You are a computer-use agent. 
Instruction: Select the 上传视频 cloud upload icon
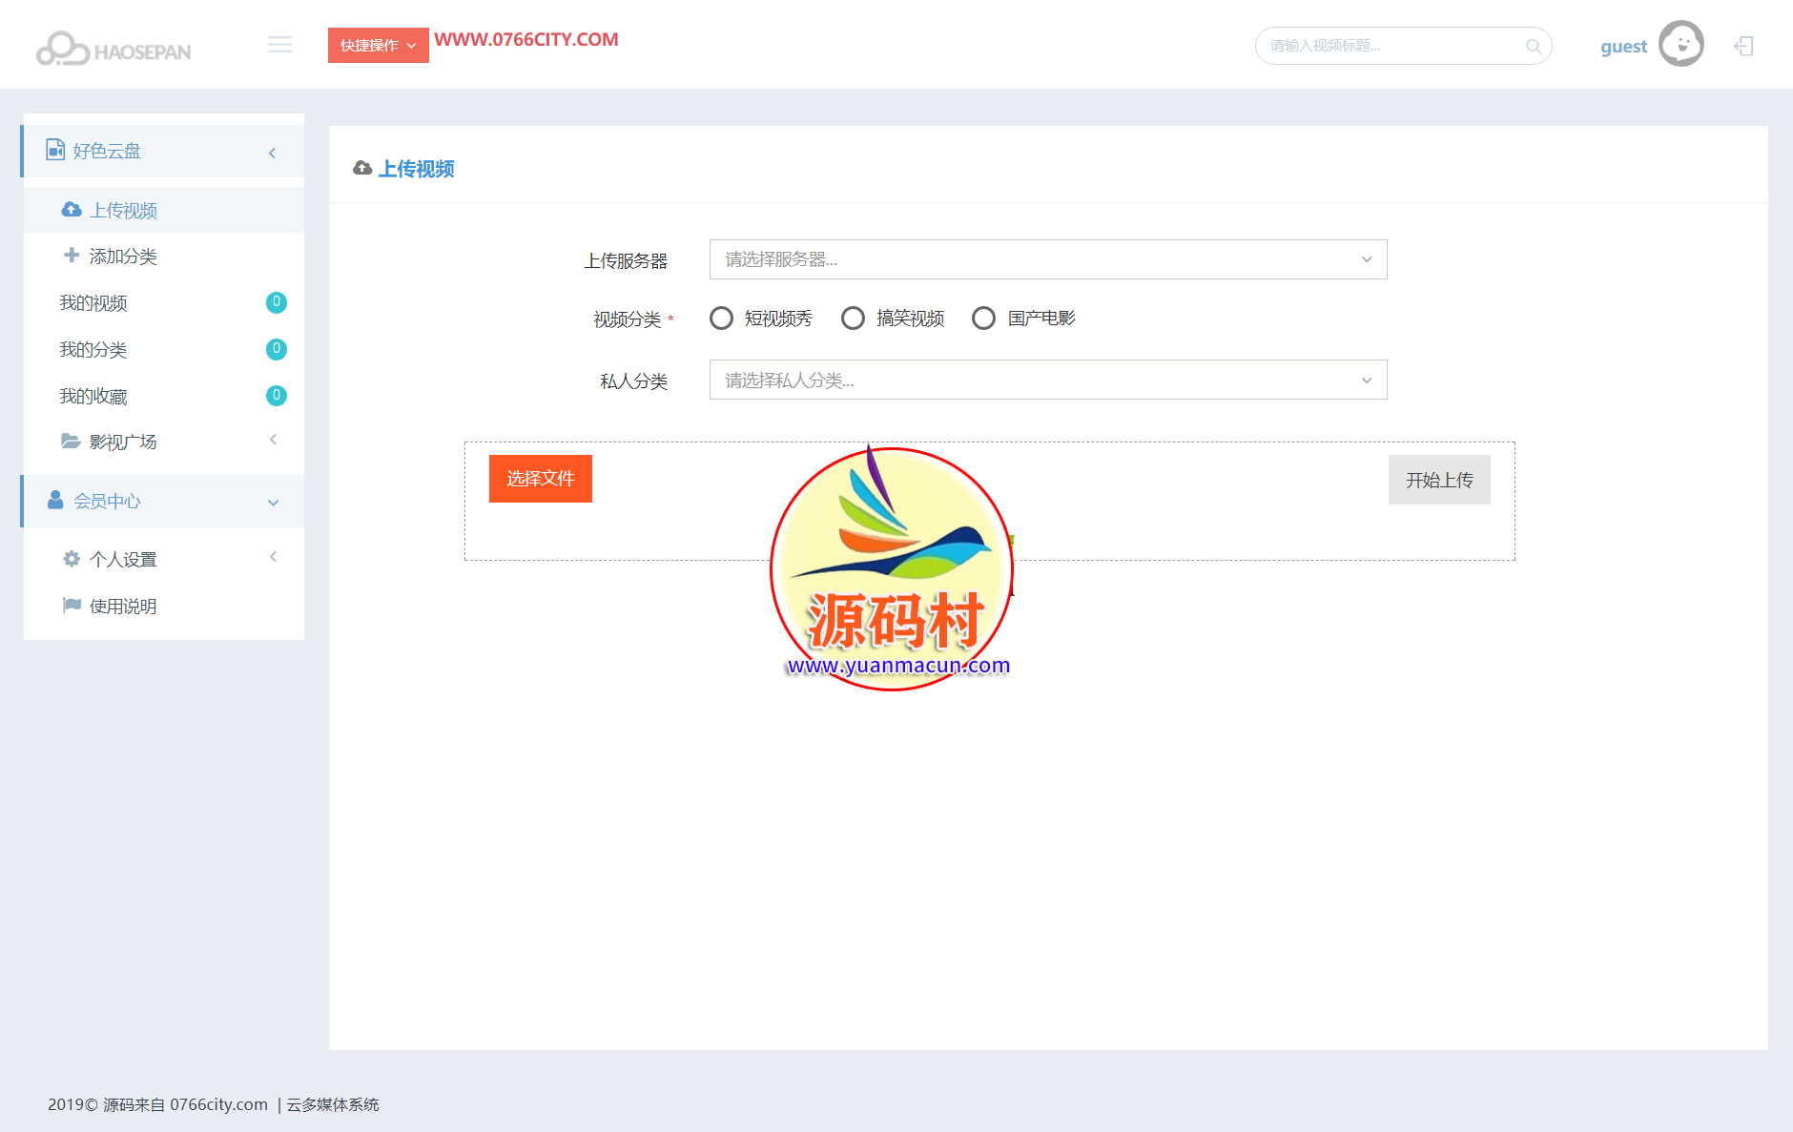71,209
